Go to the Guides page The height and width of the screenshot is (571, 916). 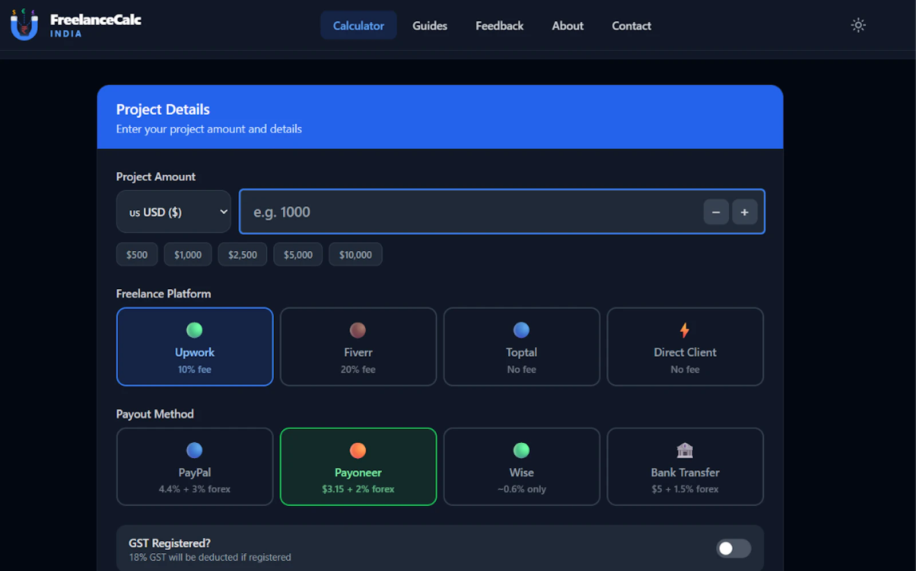click(x=430, y=26)
